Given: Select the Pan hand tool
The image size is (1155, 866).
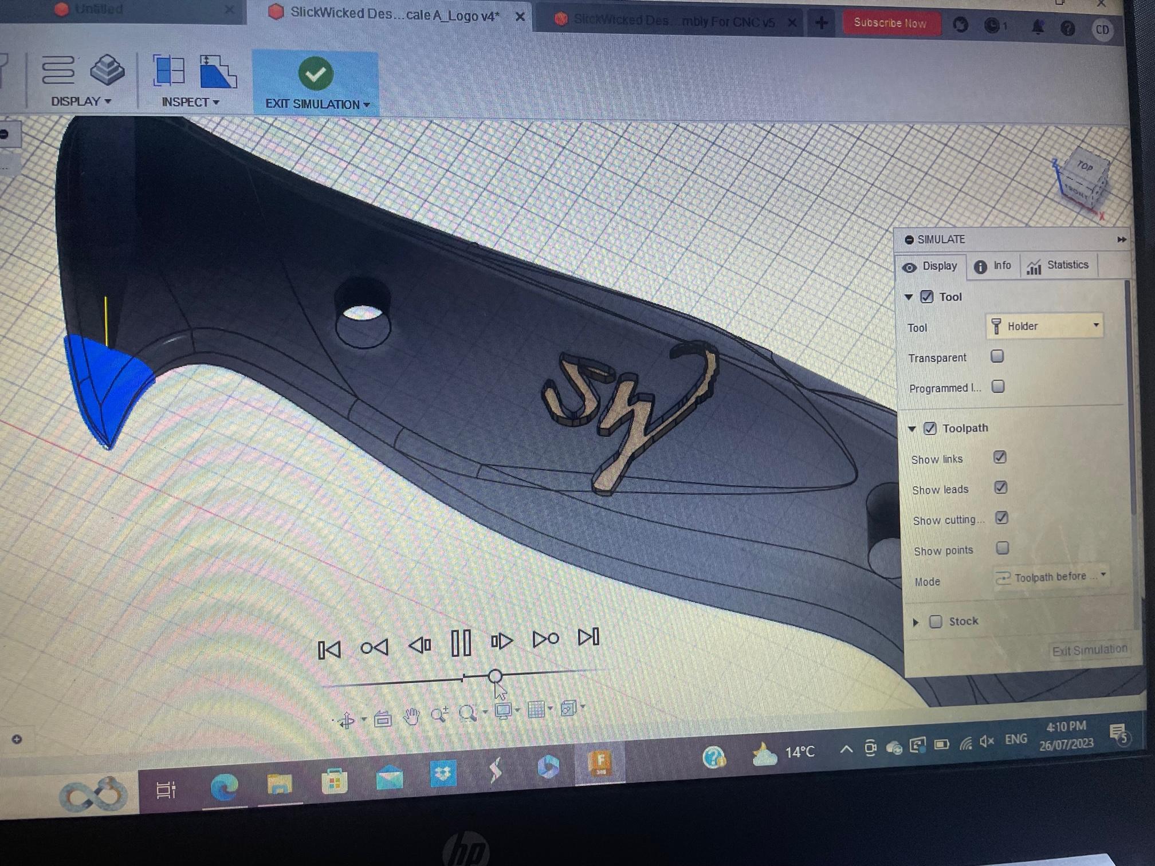Looking at the screenshot, I should point(411,716).
